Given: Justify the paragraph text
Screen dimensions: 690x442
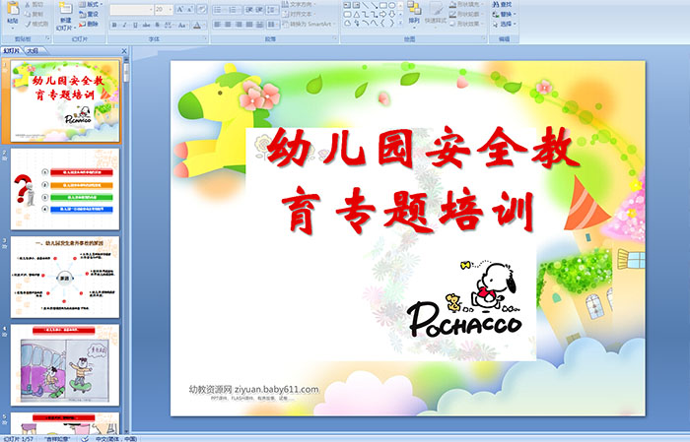Looking at the screenshot, I should click(249, 25).
